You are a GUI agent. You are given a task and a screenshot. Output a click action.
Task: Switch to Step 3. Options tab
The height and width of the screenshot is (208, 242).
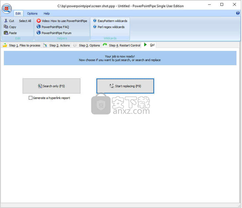pyautogui.click(x=86, y=45)
